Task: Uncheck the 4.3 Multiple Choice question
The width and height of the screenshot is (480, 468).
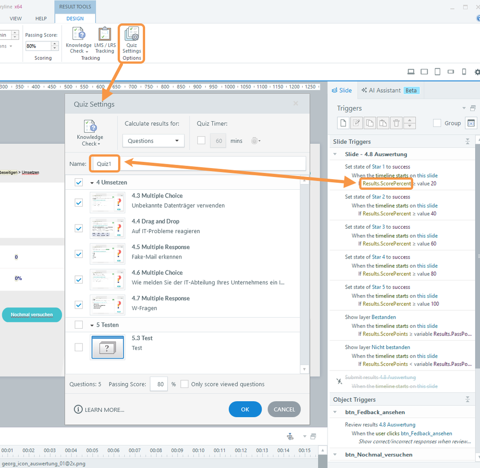Action: tap(79, 203)
